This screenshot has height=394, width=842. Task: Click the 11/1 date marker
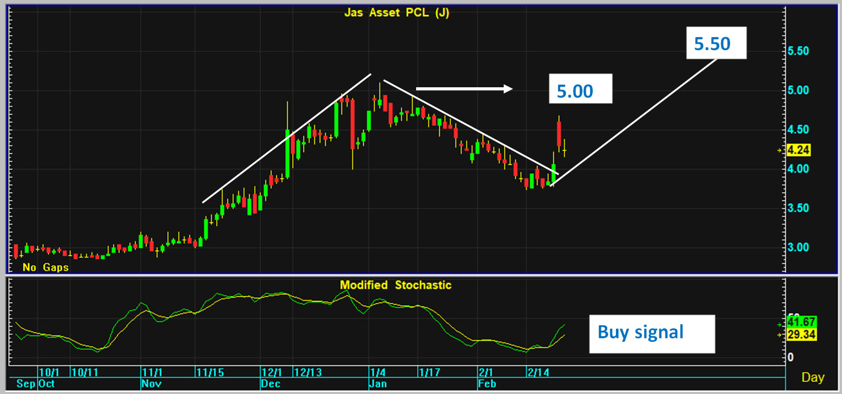[x=152, y=372]
